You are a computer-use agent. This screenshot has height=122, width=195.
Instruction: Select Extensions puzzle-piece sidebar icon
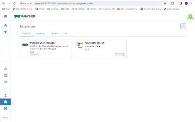pyautogui.click(x=5, y=102)
